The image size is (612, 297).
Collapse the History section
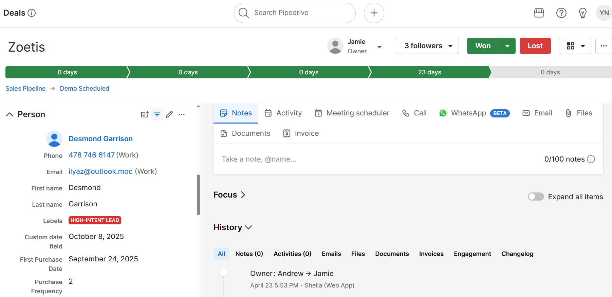[233, 227]
